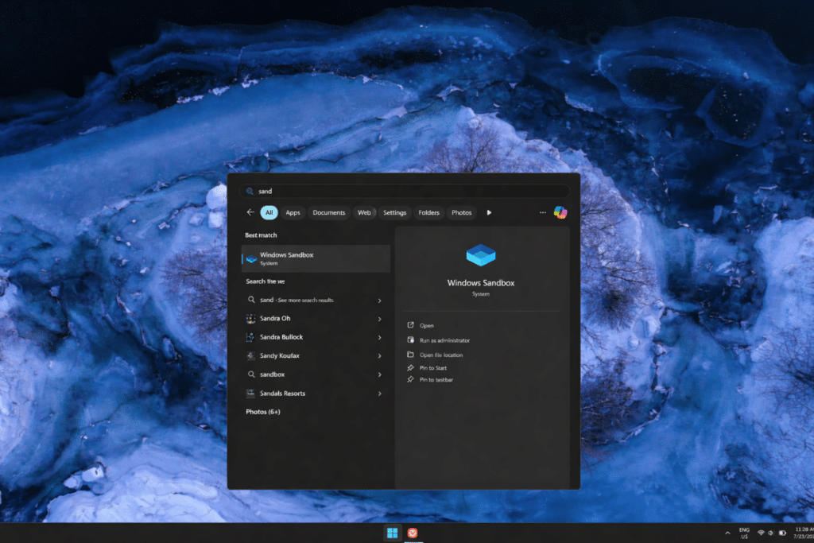Expand the arrow beside Sandals Resorts
This screenshot has width=814, height=543.
pos(379,394)
